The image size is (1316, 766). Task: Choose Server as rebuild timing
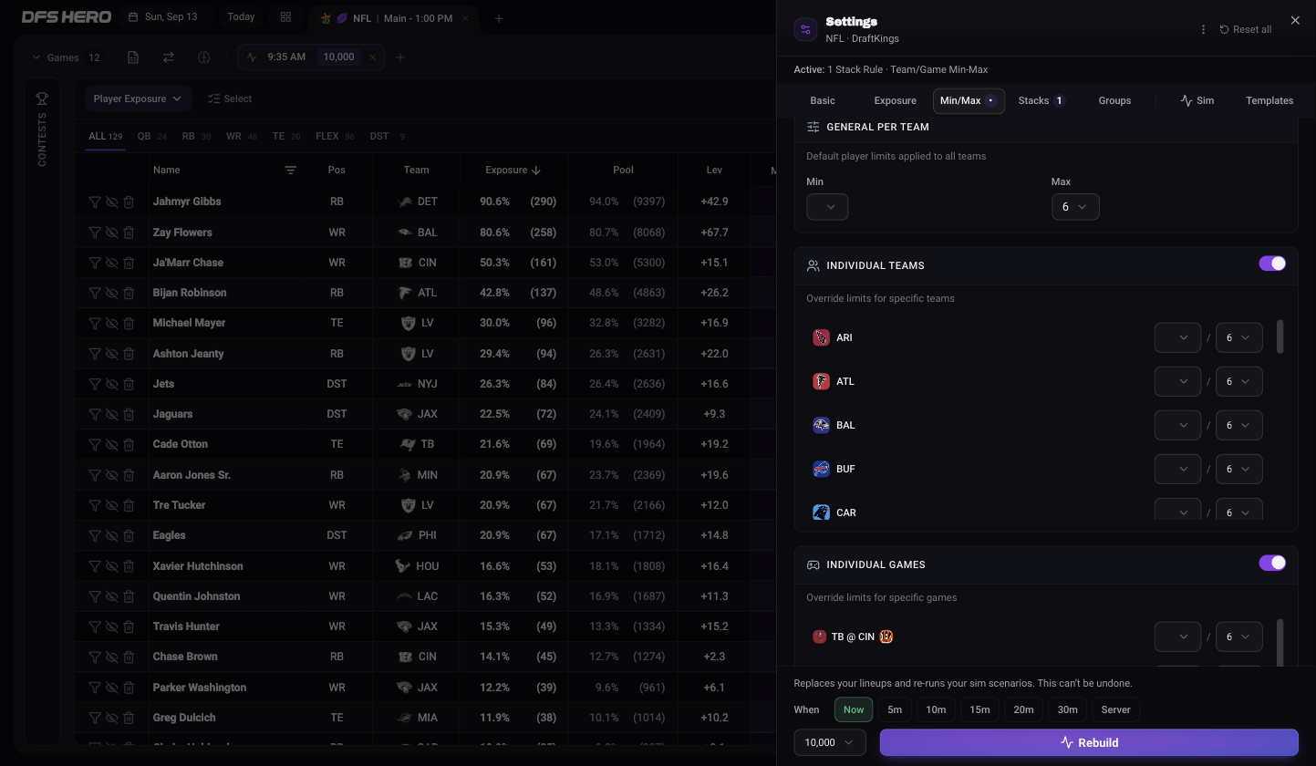1115,709
